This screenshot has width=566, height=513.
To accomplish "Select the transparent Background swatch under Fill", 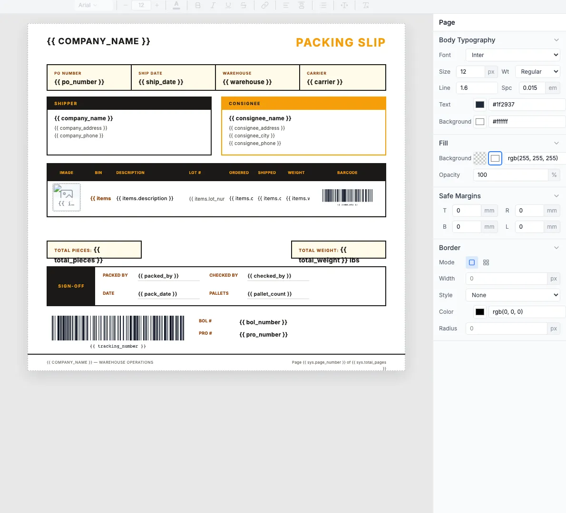I will pyautogui.click(x=480, y=158).
